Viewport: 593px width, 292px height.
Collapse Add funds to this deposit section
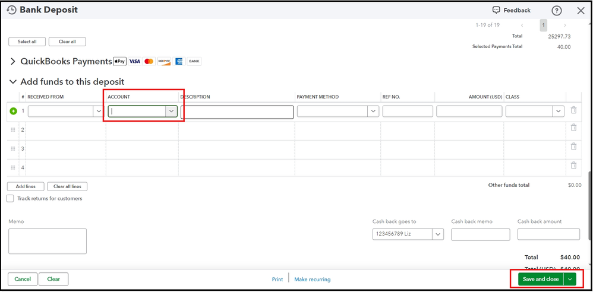(x=13, y=81)
